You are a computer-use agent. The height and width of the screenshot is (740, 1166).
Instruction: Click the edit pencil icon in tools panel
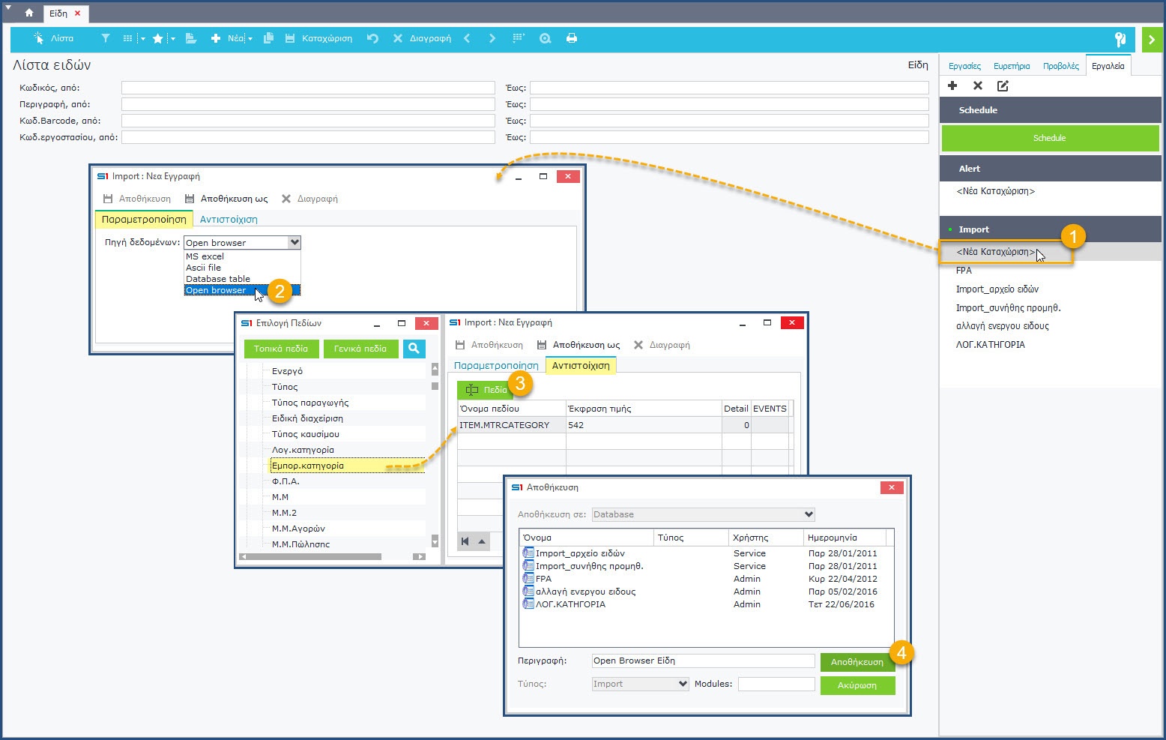1003,86
